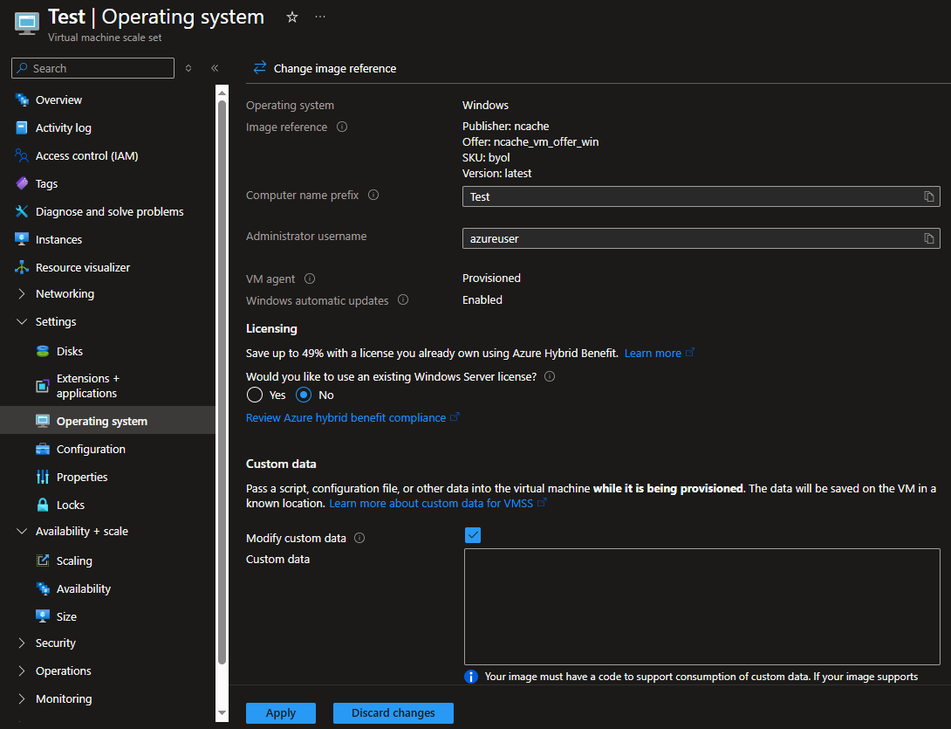Expand the Operations section
This screenshot has width=951, height=729.
(22, 671)
